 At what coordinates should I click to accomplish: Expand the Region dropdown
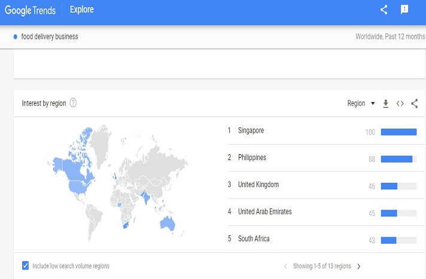(x=361, y=103)
